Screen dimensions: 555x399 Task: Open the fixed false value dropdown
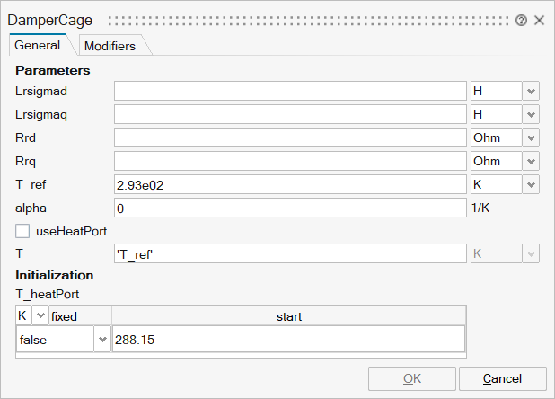[101, 341]
